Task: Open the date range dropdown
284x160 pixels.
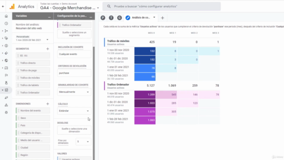Action: coord(47,40)
